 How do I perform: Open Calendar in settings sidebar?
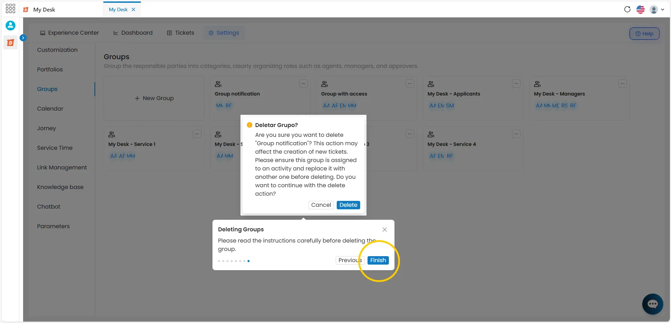click(x=50, y=109)
